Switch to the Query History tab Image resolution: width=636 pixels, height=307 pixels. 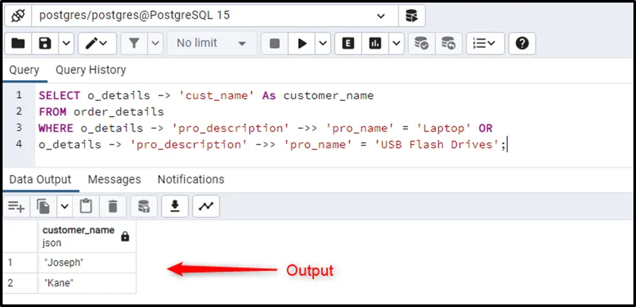(91, 70)
